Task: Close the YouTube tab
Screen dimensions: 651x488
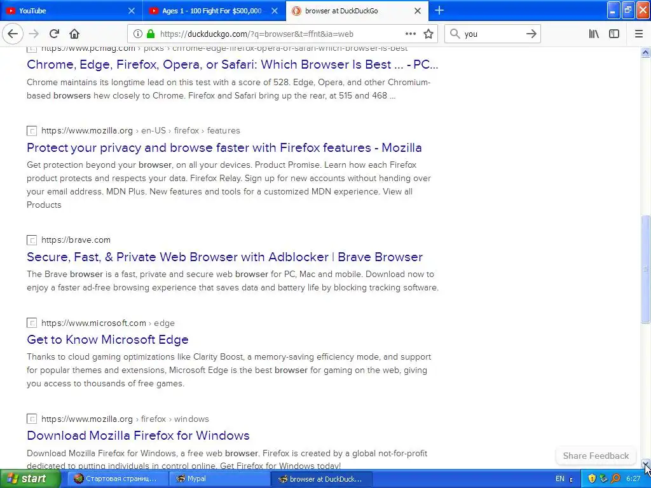Action: [131, 11]
